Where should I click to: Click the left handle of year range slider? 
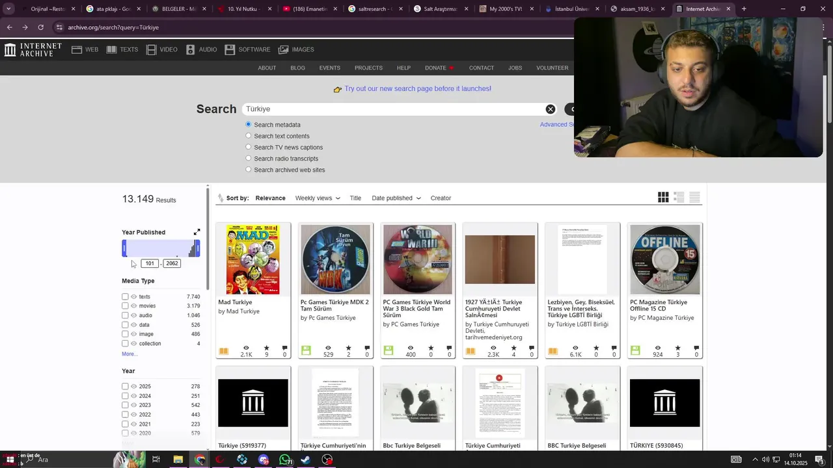[124, 248]
